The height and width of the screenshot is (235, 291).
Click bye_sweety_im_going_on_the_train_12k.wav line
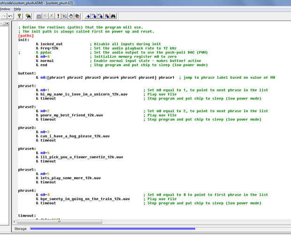(83, 199)
